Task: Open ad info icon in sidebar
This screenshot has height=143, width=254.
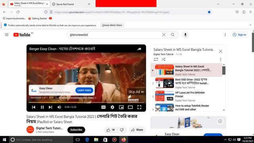Action: coord(220,121)
